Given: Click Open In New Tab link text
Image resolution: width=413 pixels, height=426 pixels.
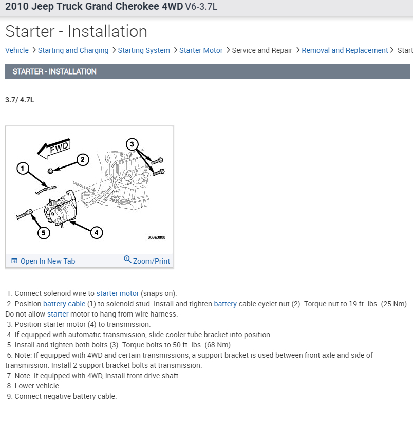Looking at the screenshot, I should pyautogui.click(x=48, y=261).
